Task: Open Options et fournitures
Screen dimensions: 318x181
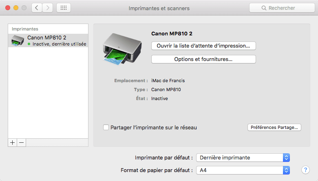Action: [203, 59]
